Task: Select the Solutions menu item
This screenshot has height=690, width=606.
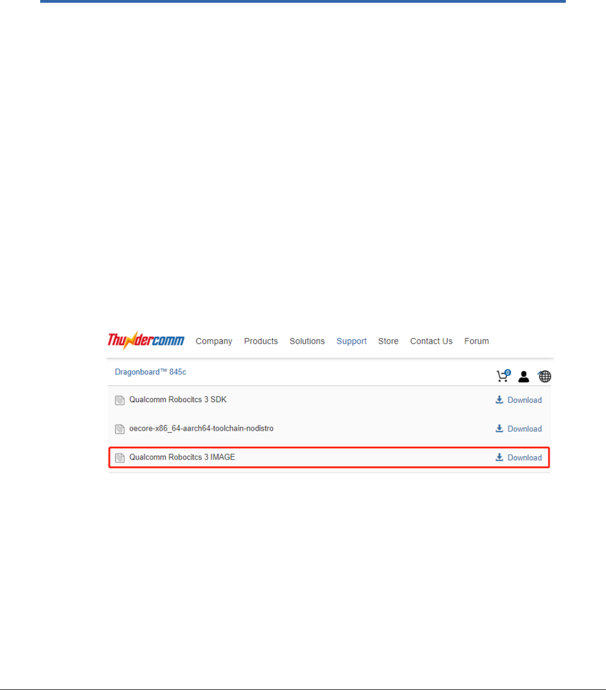Action: 307,341
